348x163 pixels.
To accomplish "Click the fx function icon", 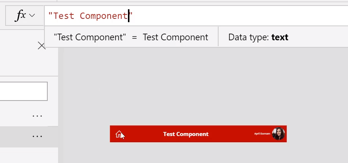I will tap(21, 16).
